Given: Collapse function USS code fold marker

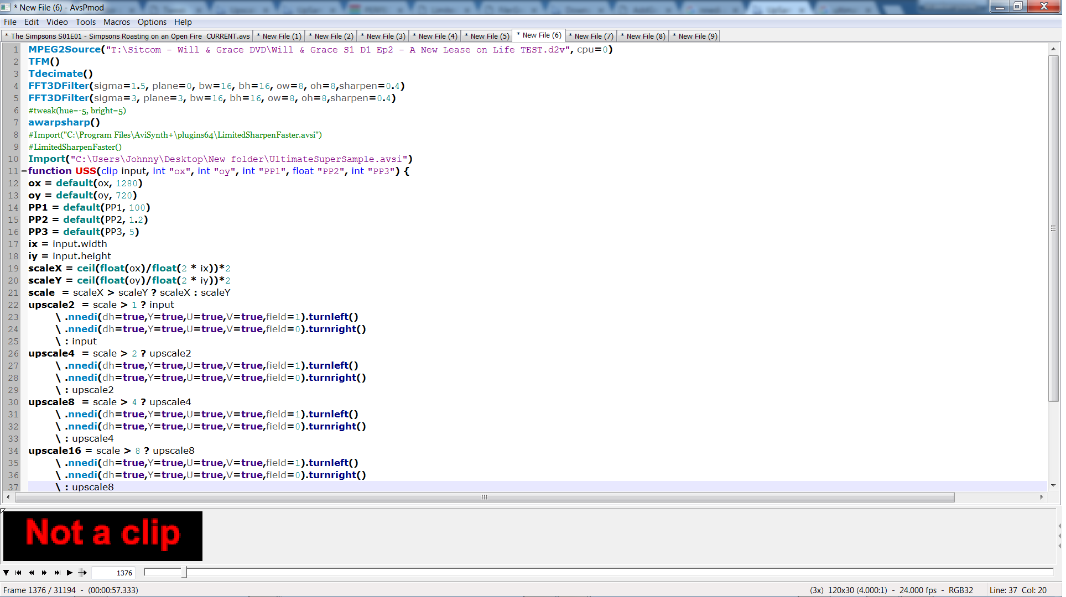Looking at the screenshot, I should 24,171.
